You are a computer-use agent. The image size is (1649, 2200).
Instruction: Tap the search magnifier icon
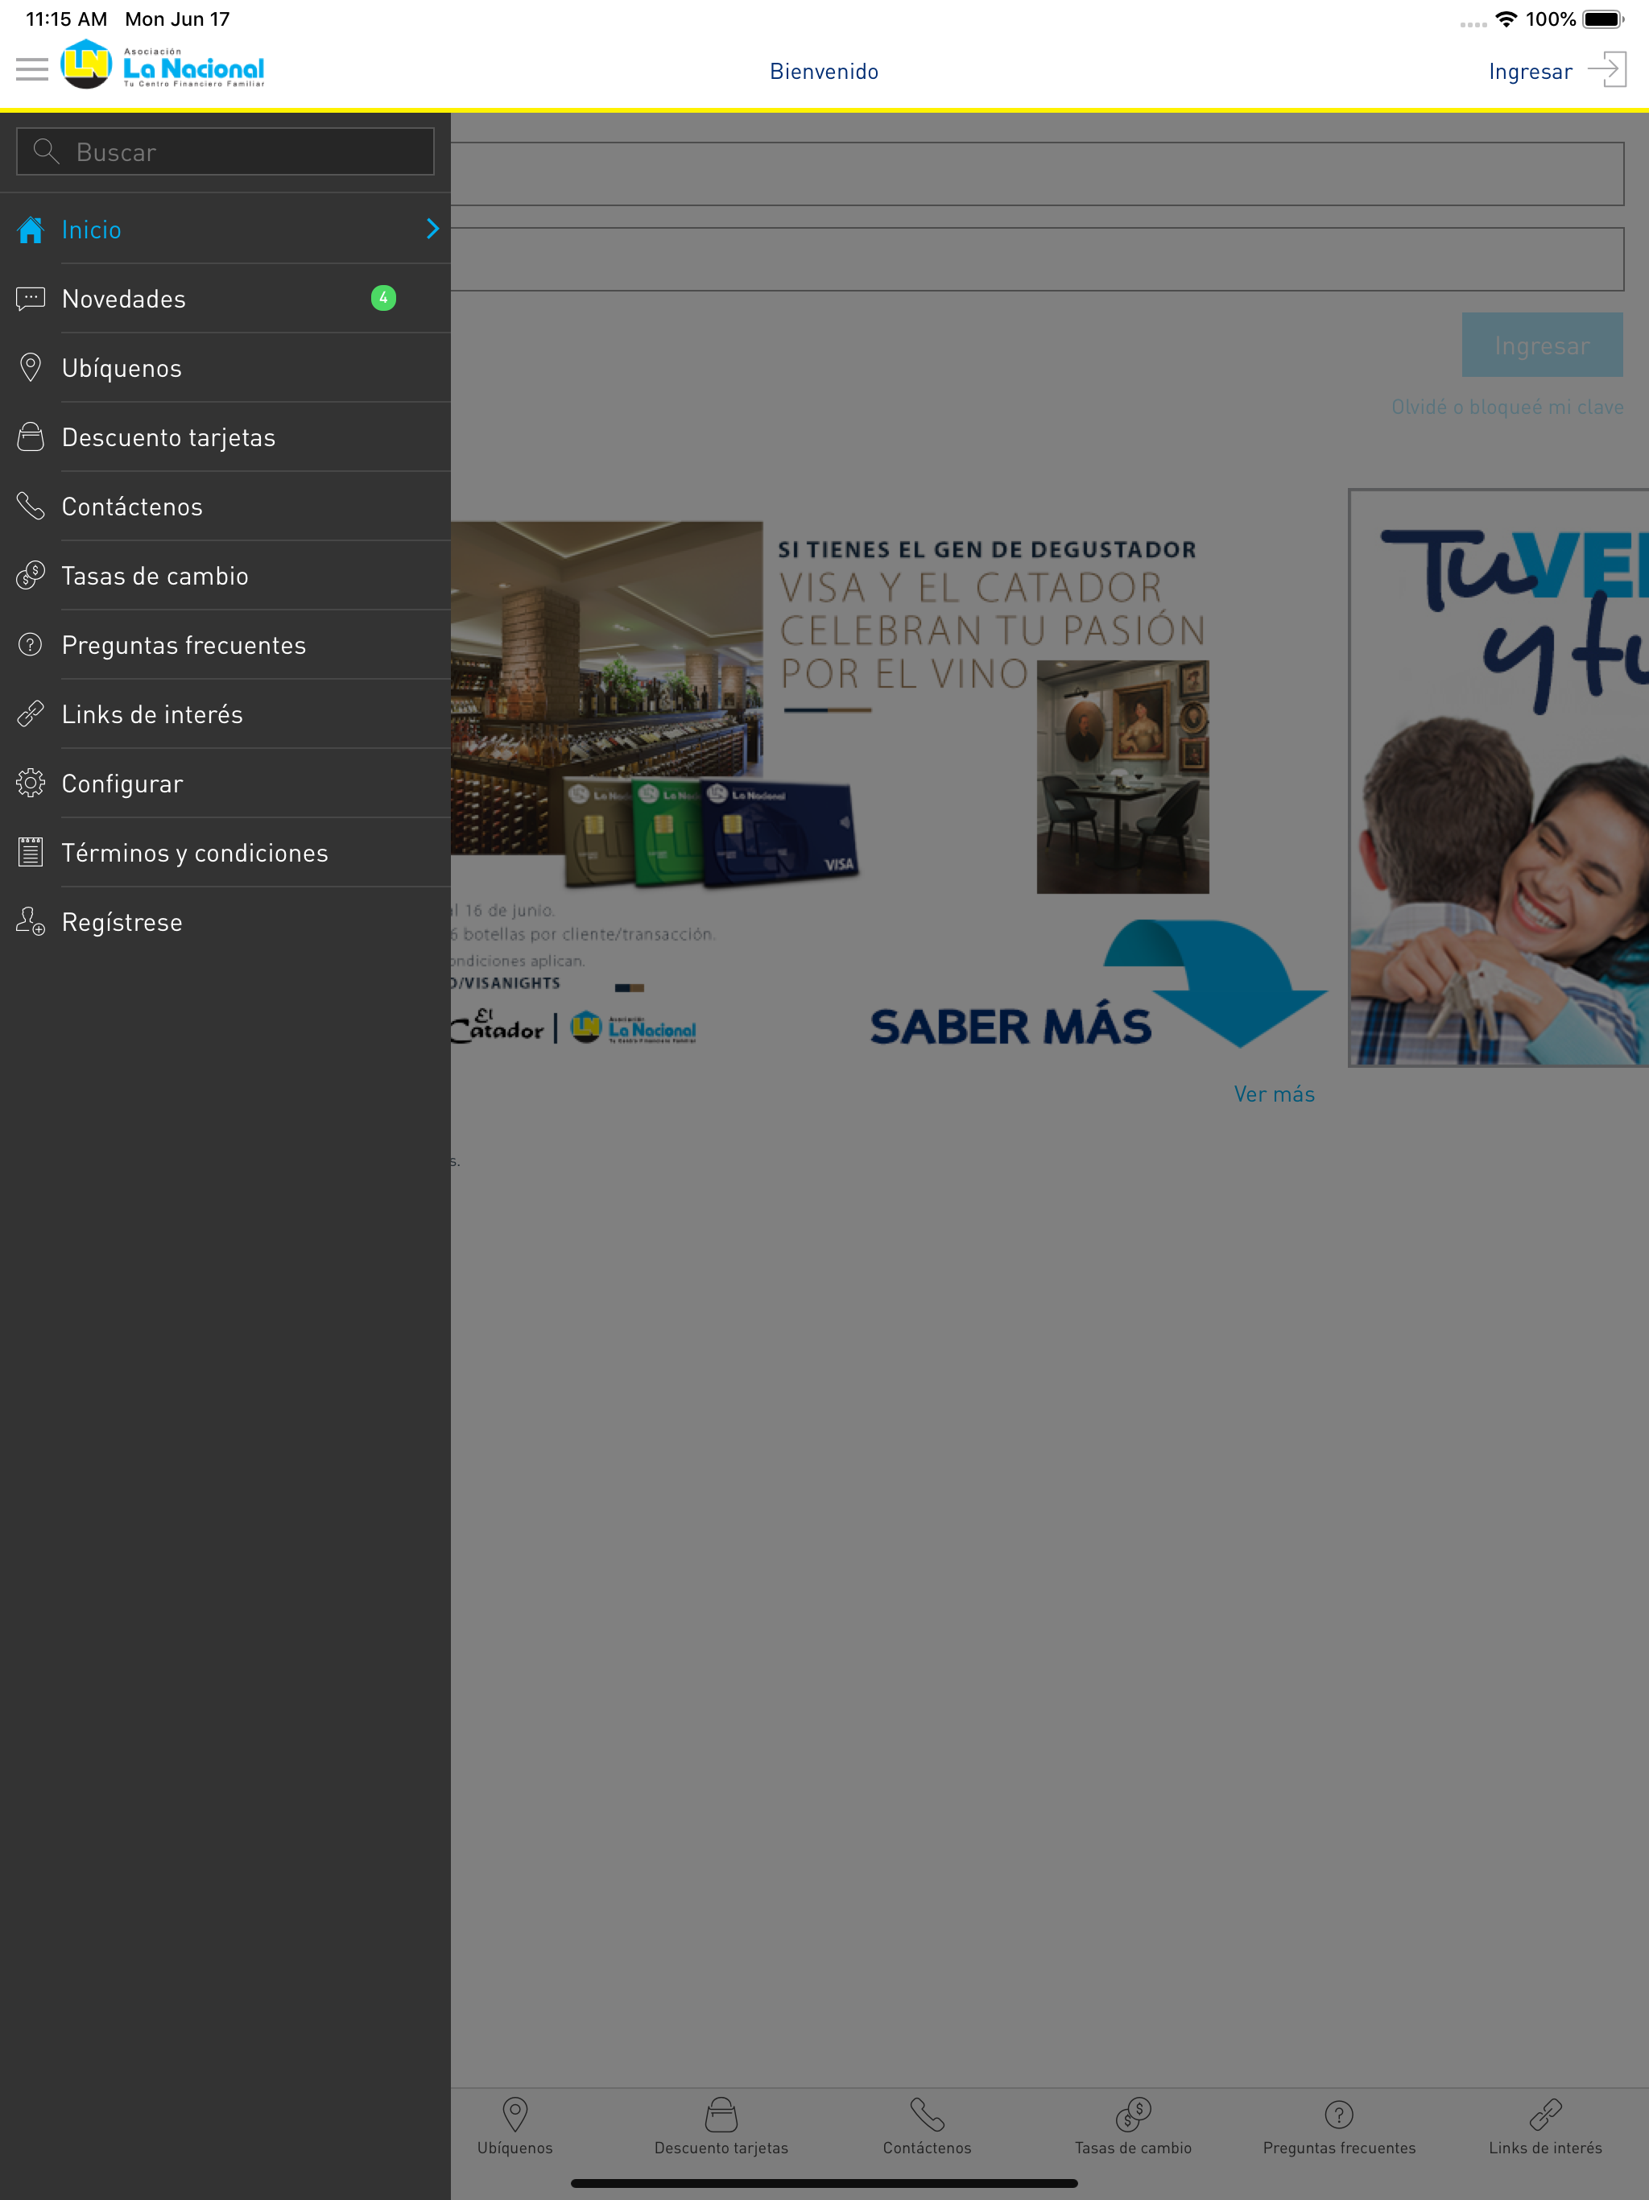46,151
